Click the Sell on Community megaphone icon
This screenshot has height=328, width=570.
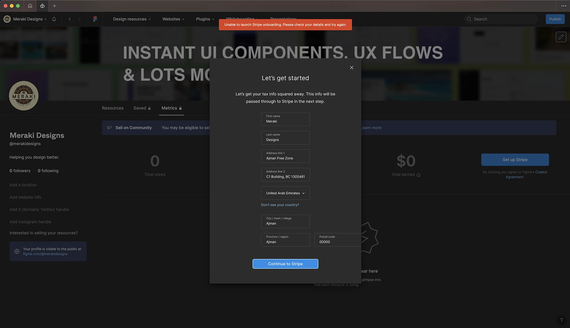click(x=109, y=128)
